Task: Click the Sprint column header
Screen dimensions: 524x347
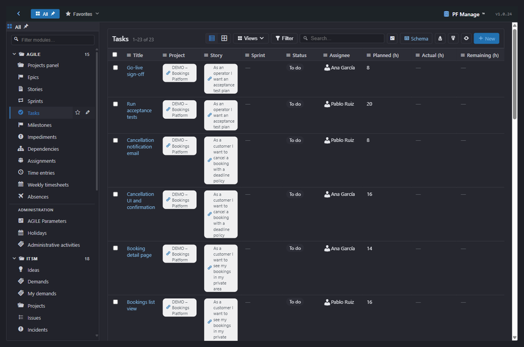Action: tap(258, 55)
